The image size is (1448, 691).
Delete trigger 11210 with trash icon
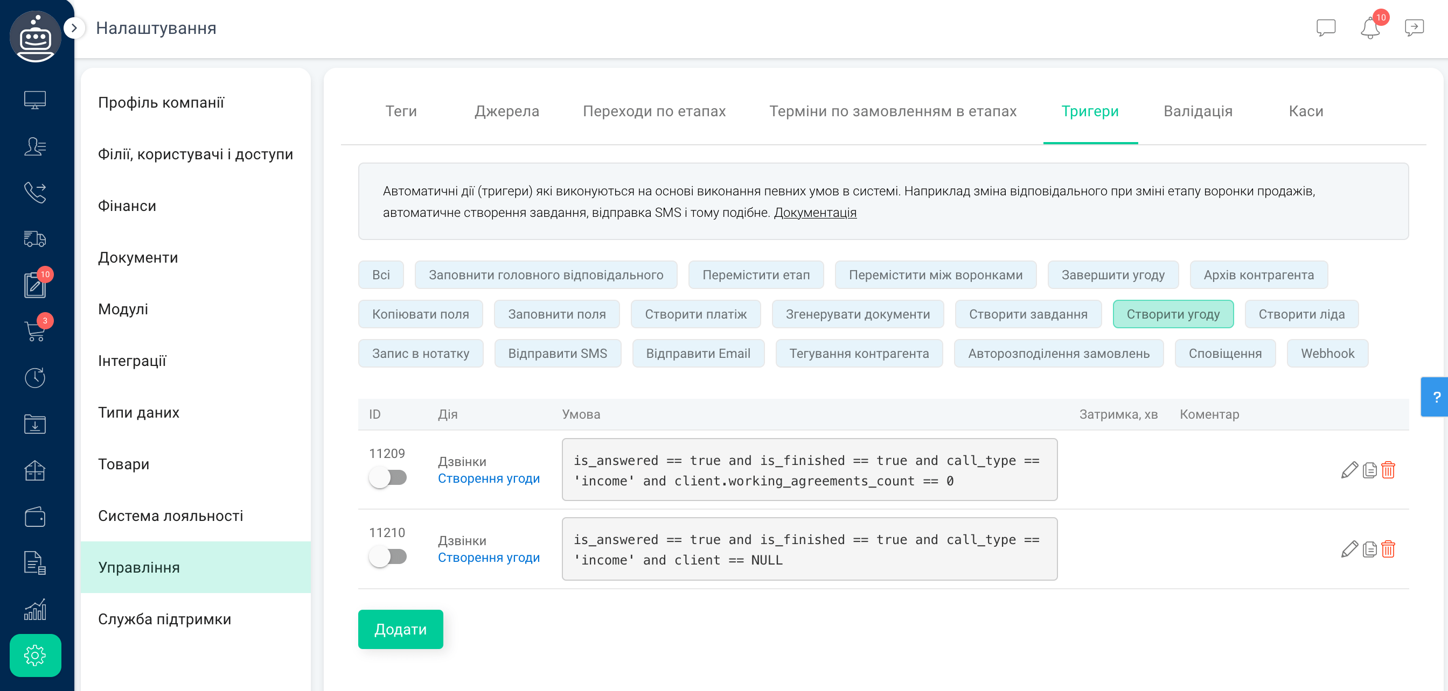pyautogui.click(x=1388, y=549)
